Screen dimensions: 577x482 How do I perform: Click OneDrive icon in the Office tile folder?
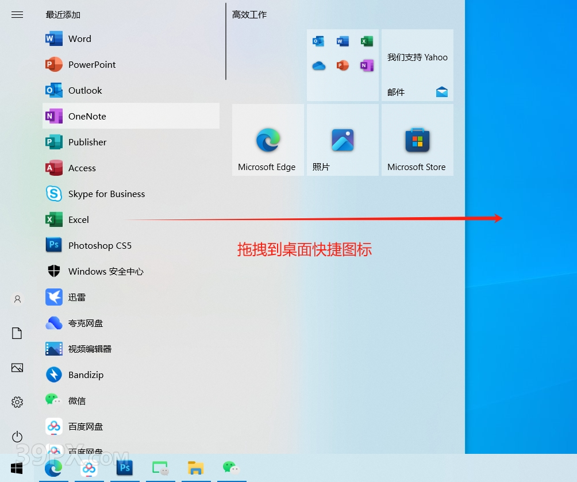[319, 66]
